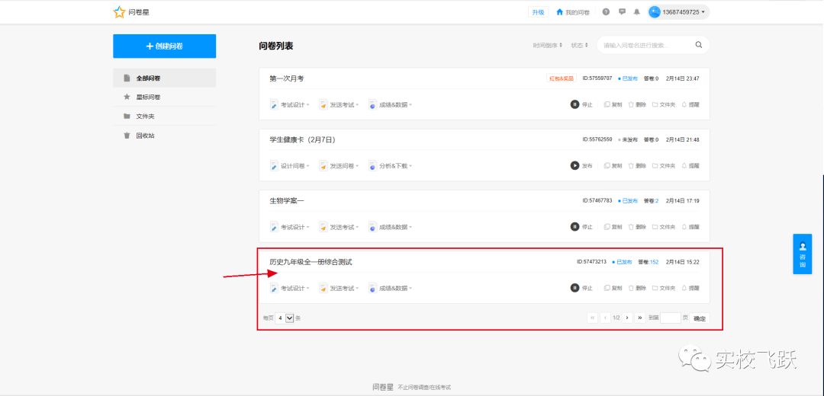The image size is (824, 396).
Task: Click 文件夹 for 历史九年级全一册综合测试
Action: (x=664, y=288)
